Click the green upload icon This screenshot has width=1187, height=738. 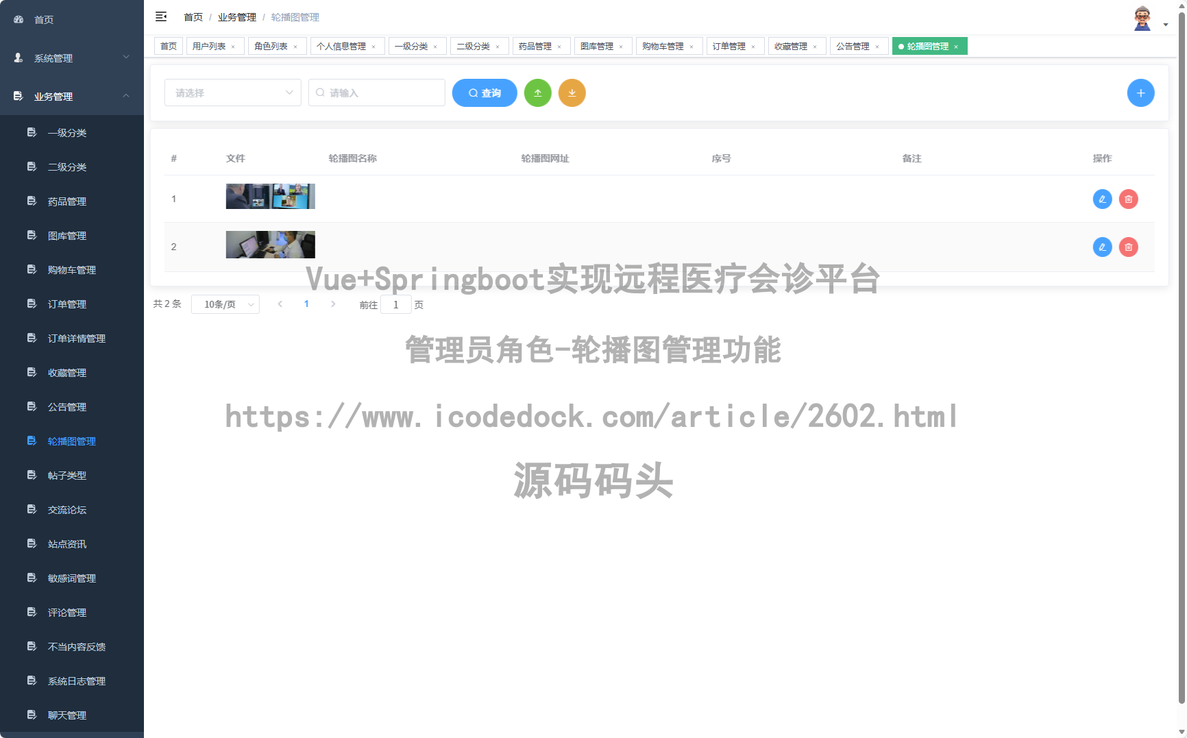point(538,93)
